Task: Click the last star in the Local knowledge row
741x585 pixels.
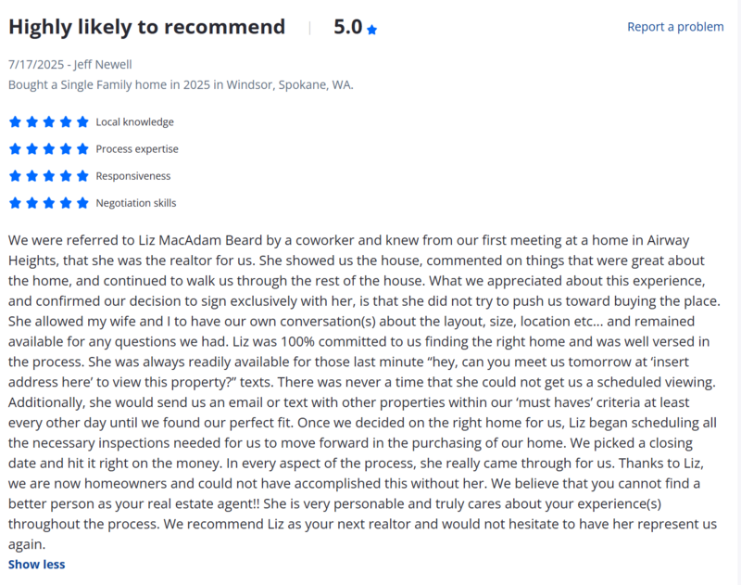Action: [x=82, y=122]
